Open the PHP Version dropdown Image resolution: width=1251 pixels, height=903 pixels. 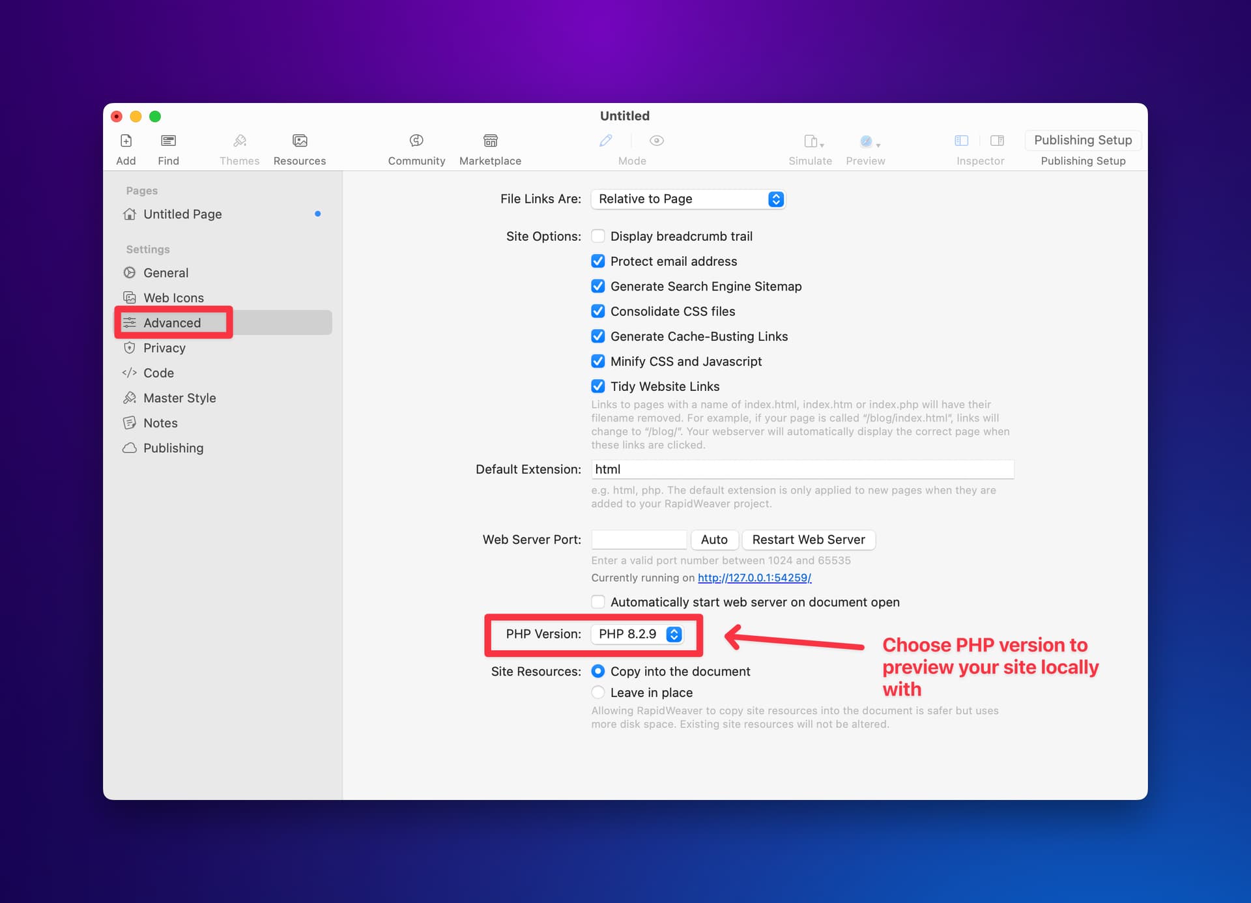pos(638,634)
